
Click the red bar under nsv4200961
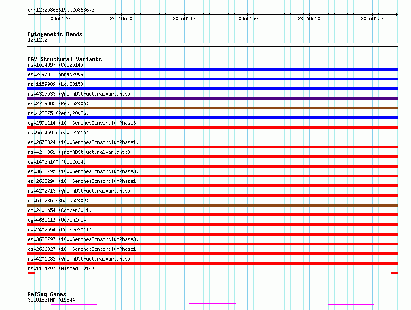[212, 157]
